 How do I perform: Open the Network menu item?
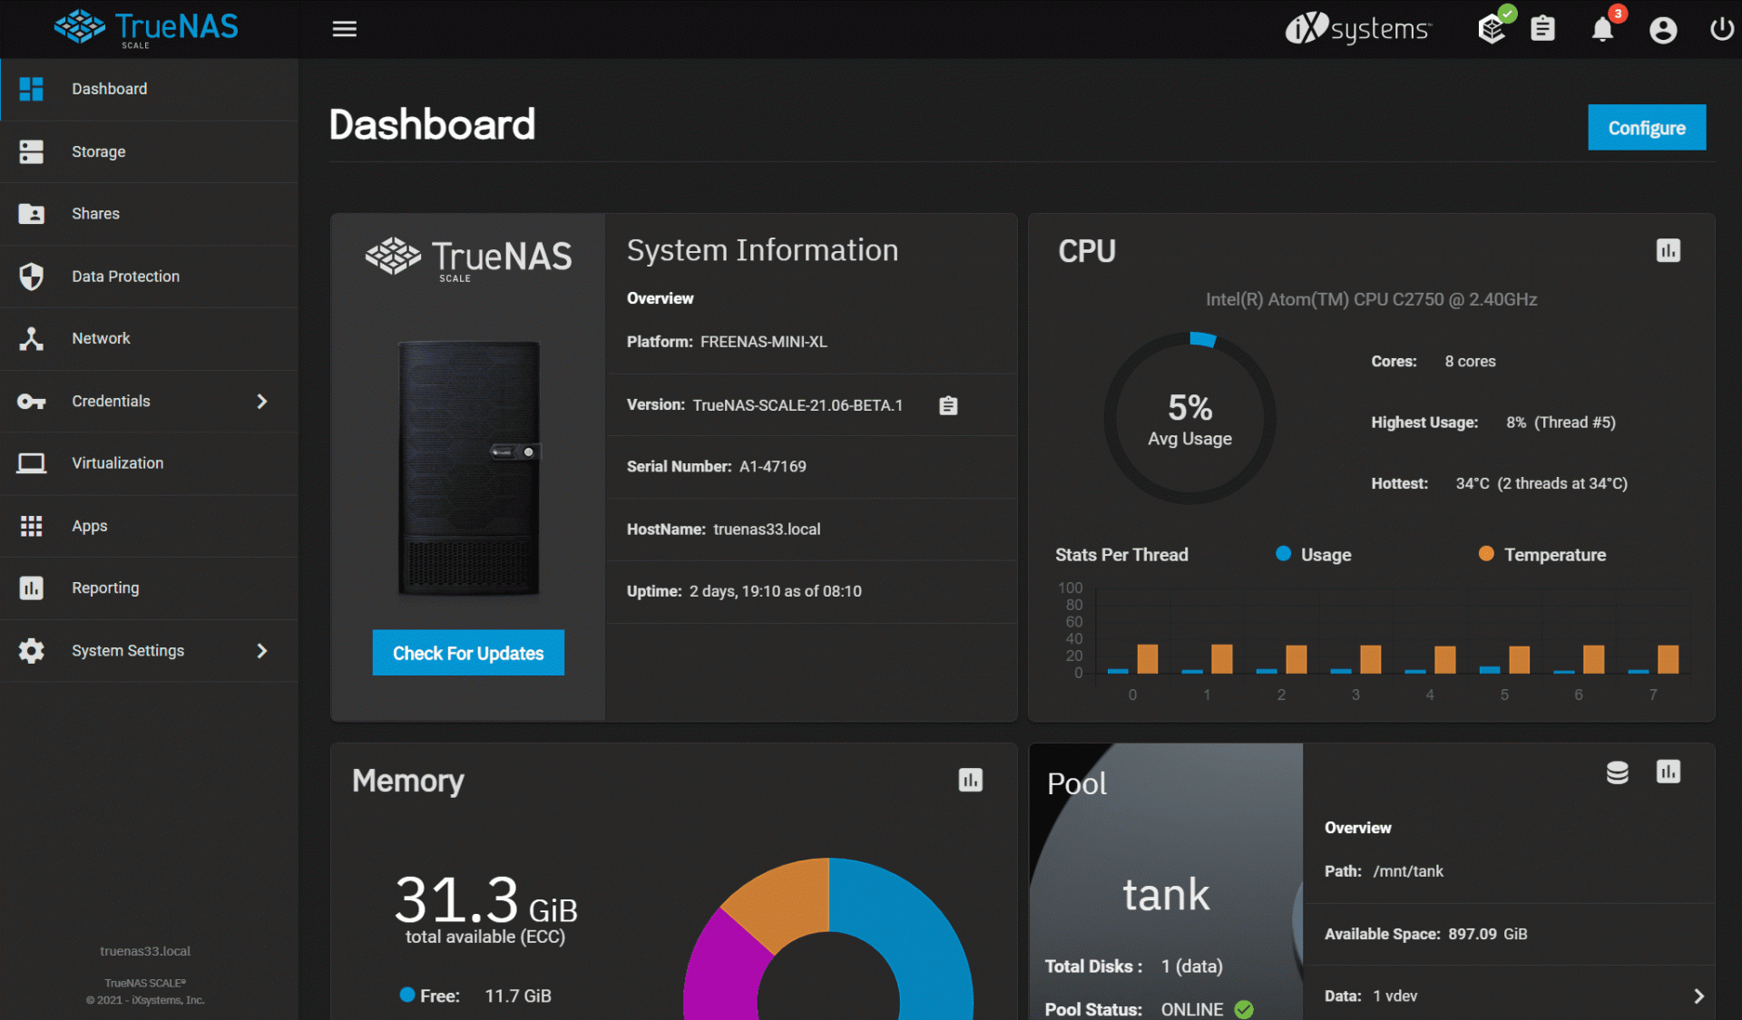click(x=149, y=338)
